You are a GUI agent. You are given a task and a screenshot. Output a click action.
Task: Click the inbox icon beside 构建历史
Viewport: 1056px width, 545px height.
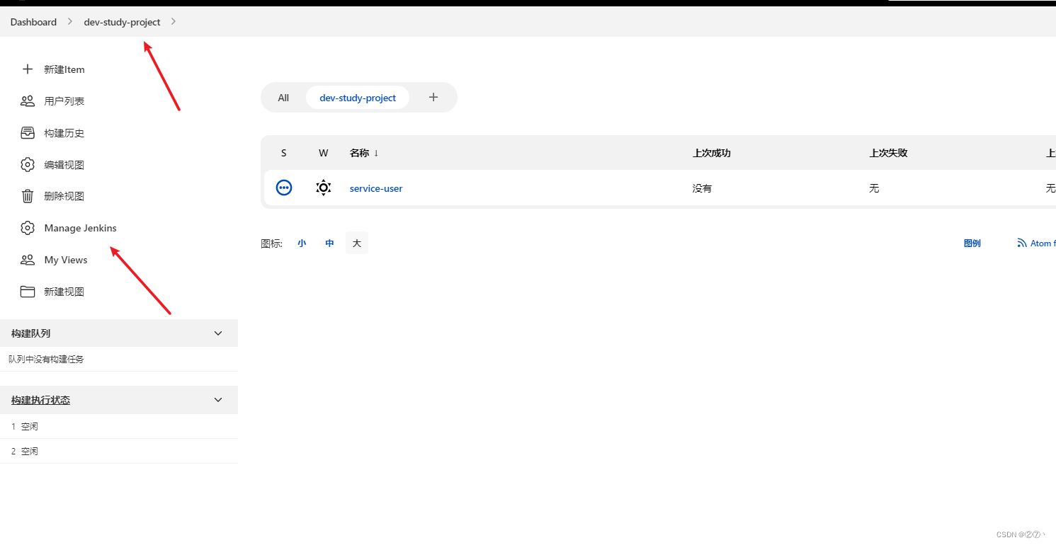[28, 133]
